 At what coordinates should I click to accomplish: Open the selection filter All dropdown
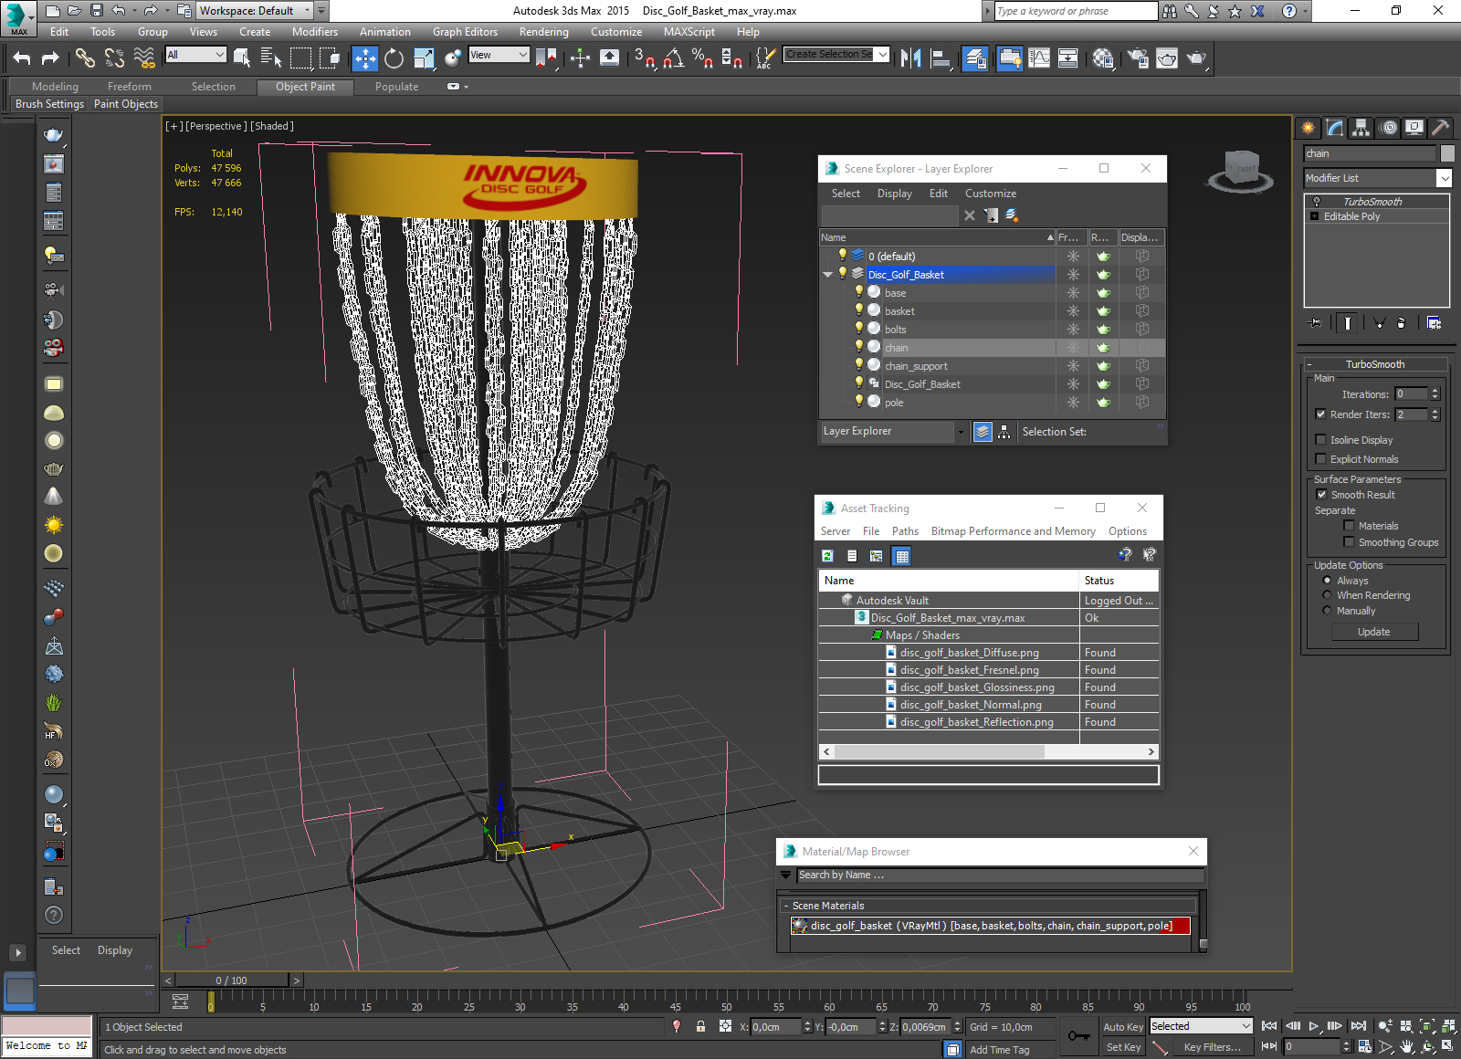coord(195,55)
